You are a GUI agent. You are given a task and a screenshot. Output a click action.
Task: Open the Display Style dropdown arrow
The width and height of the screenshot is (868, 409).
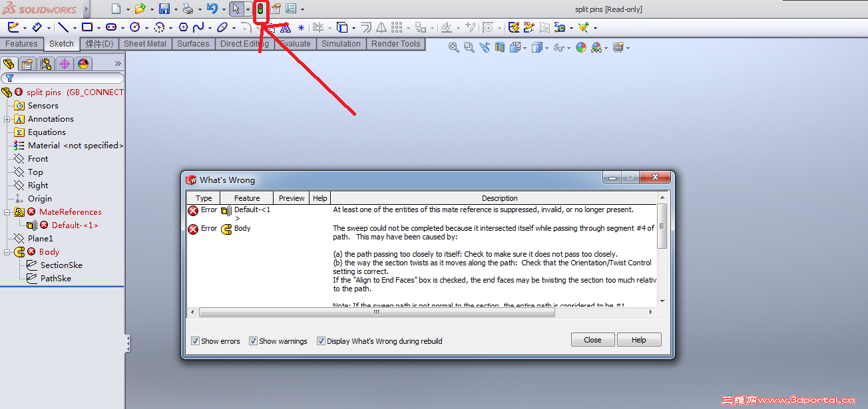pos(546,48)
